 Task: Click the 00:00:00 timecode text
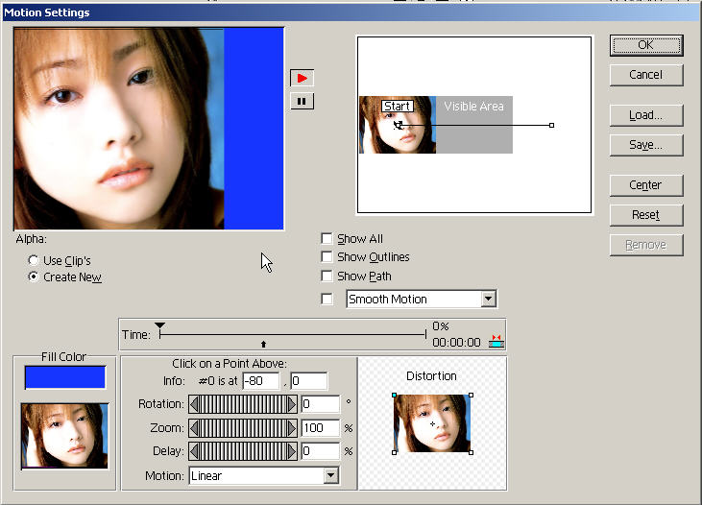click(x=457, y=343)
